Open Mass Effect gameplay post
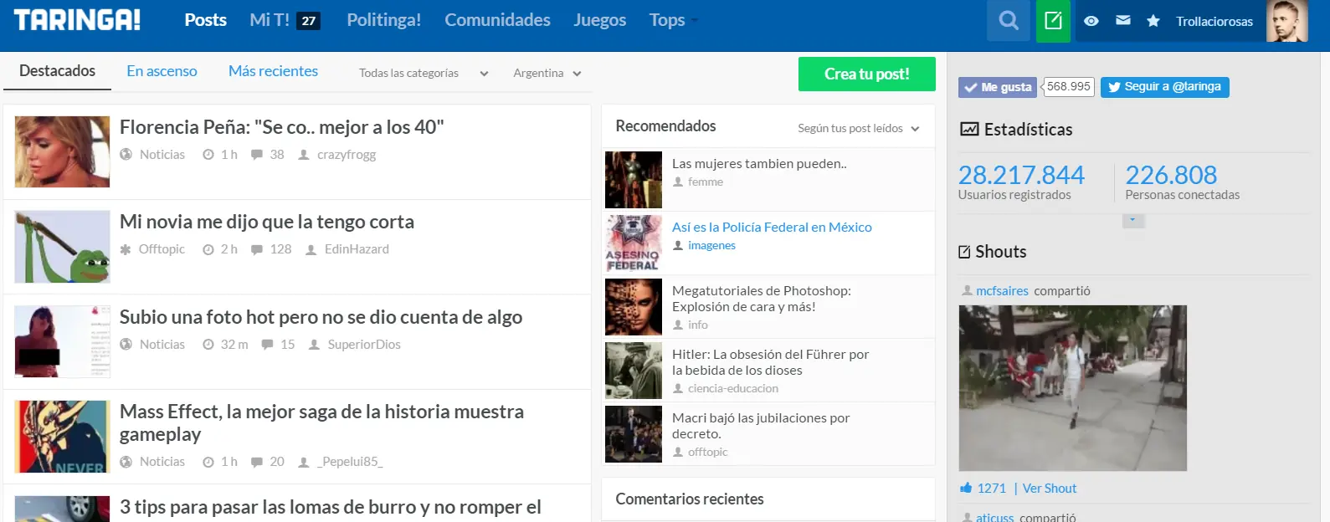This screenshot has height=522, width=1330. click(321, 422)
